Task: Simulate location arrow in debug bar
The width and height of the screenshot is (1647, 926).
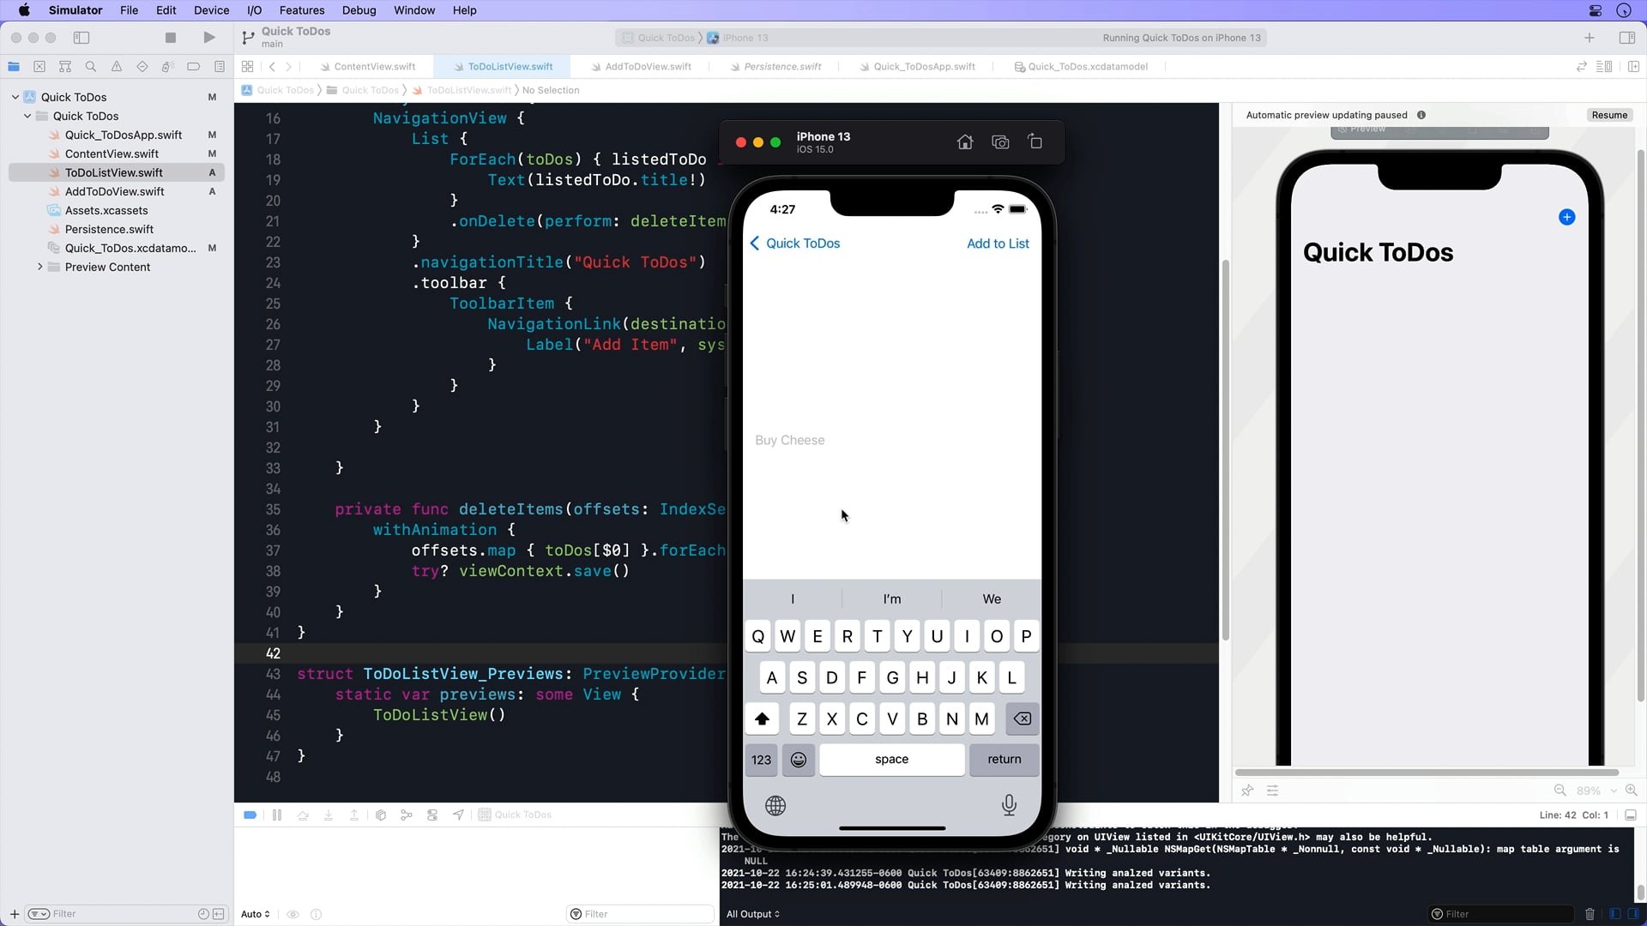Action: coord(459,815)
